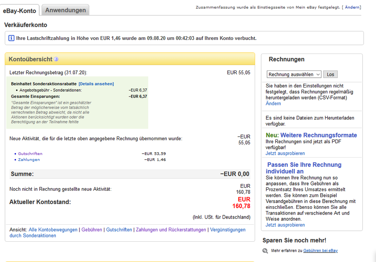
Task: Click the info icon in the notification banner
Action: 11,38
